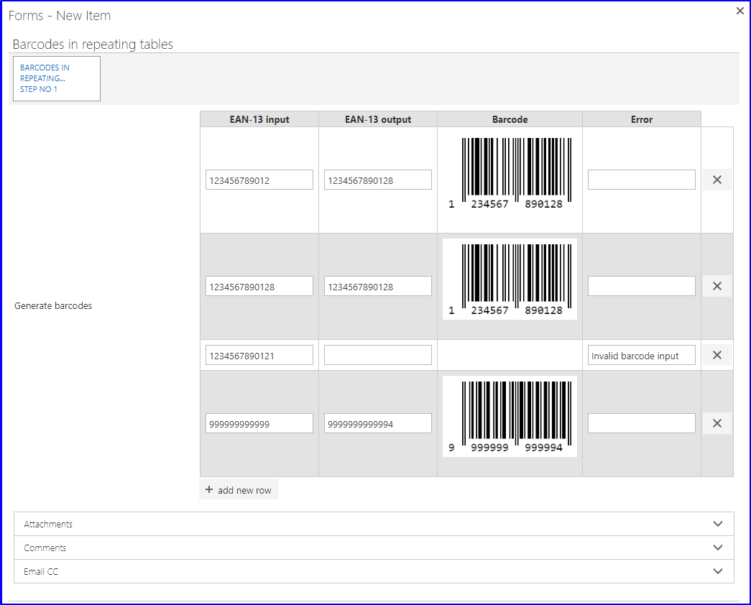Click second row barcode image on white background

tap(510, 280)
